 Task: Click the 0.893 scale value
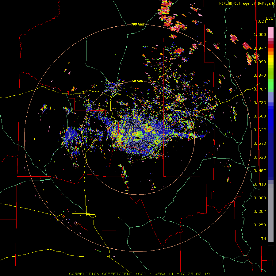coord(260,62)
